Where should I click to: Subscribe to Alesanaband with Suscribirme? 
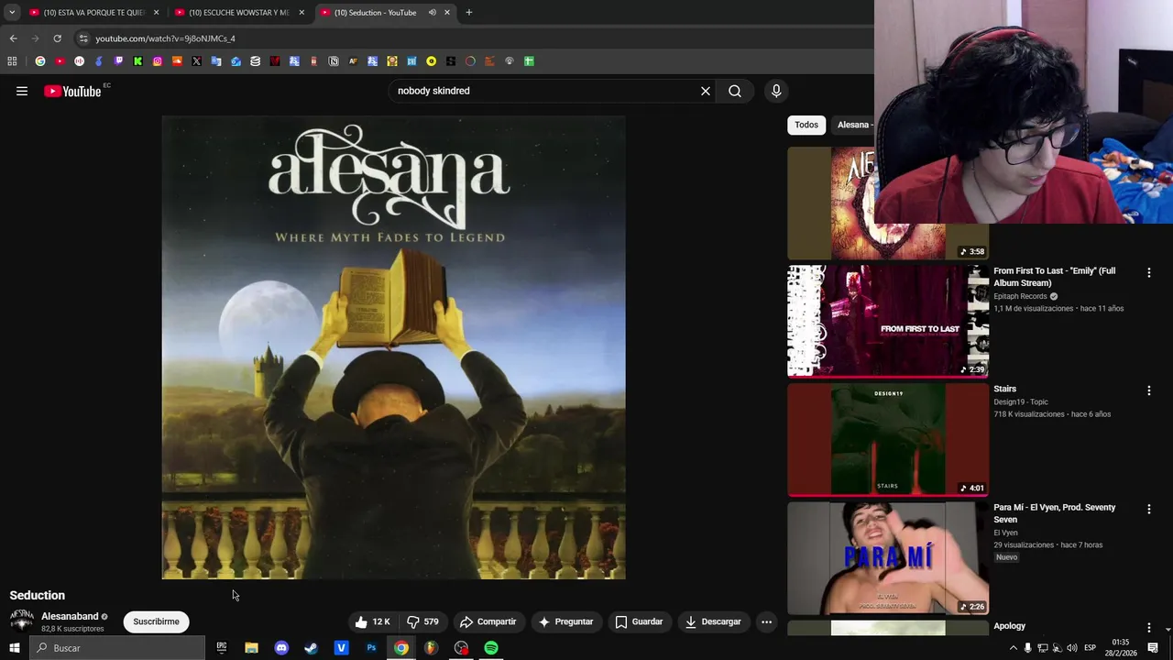click(156, 621)
